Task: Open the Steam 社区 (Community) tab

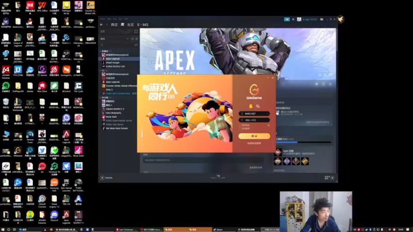Action: (131, 25)
